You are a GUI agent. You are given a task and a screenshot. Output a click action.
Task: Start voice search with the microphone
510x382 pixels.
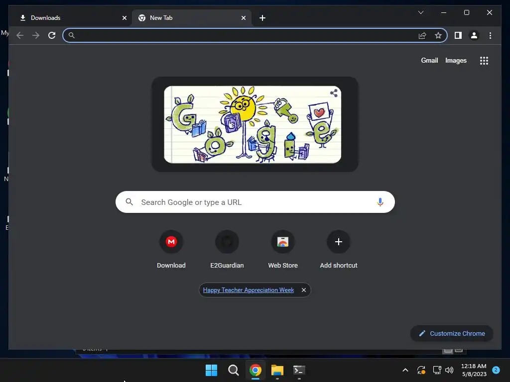coord(380,202)
